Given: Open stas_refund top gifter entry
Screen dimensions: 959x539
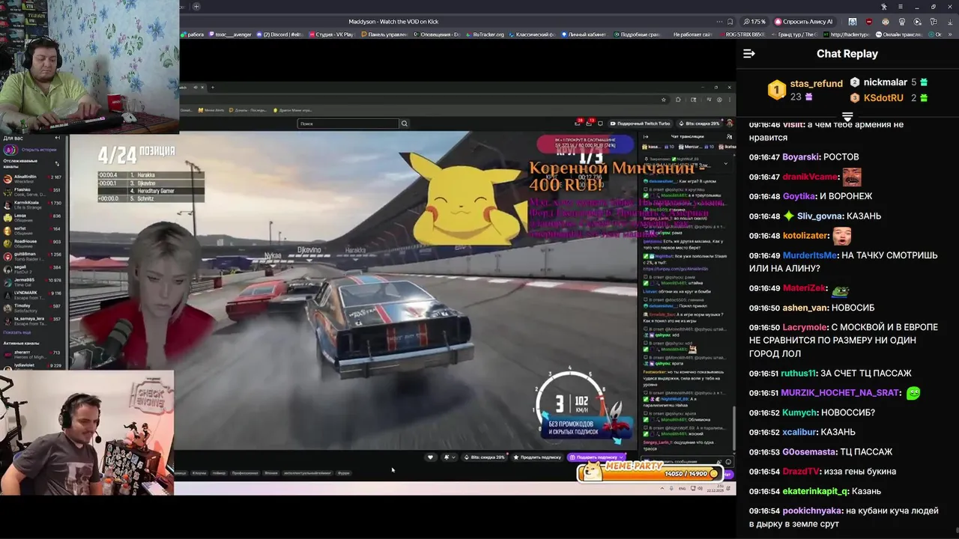Looking at the screenshot, I should [x=805, y=90].
